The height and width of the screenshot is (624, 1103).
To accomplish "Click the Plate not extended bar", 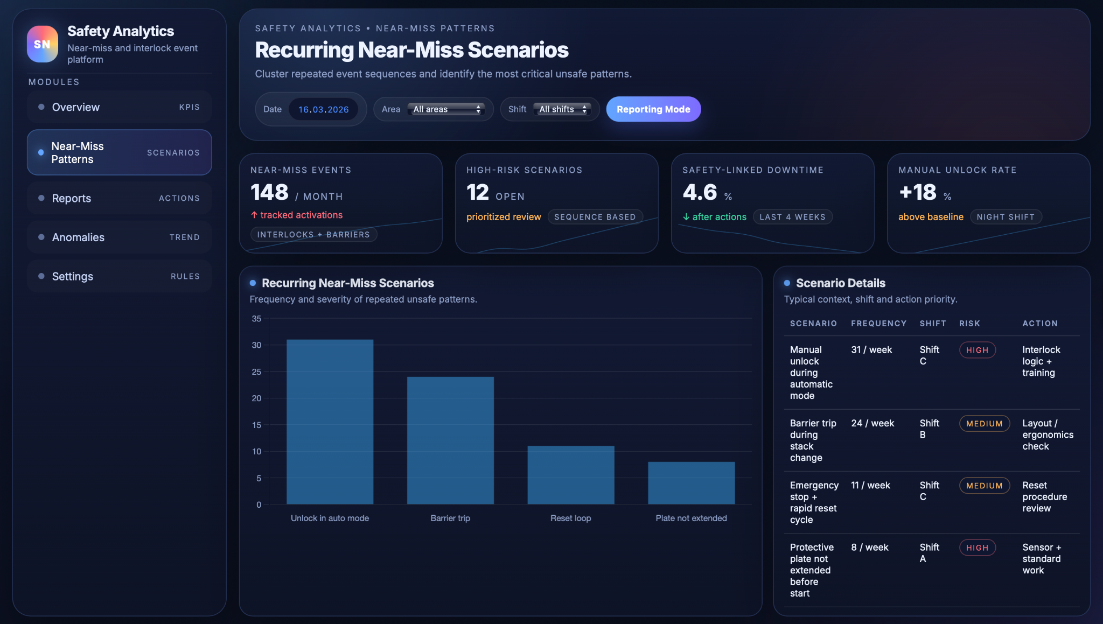I will click(x=691, y=483).
